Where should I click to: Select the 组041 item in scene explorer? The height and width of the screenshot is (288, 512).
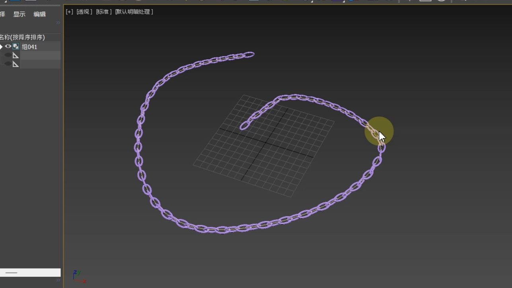pyautogui.click(x=29, y=47)
